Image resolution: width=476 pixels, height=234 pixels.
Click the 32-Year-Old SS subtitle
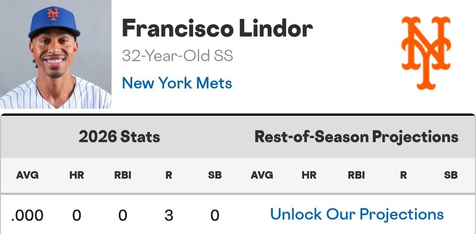[177, 56]
